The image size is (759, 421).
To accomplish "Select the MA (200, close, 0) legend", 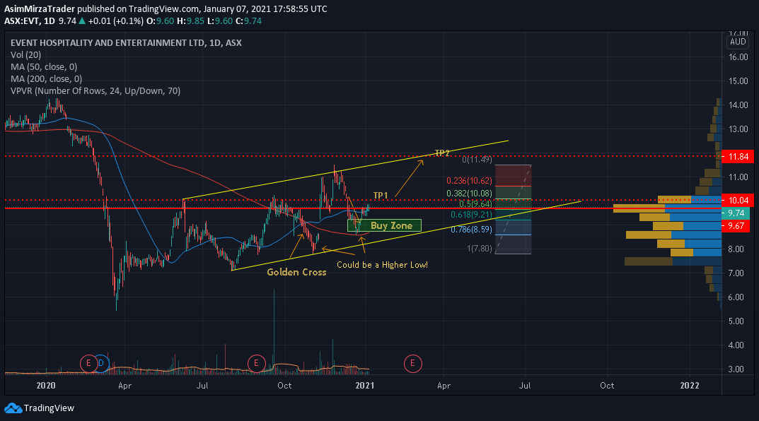I will [46, 79].
